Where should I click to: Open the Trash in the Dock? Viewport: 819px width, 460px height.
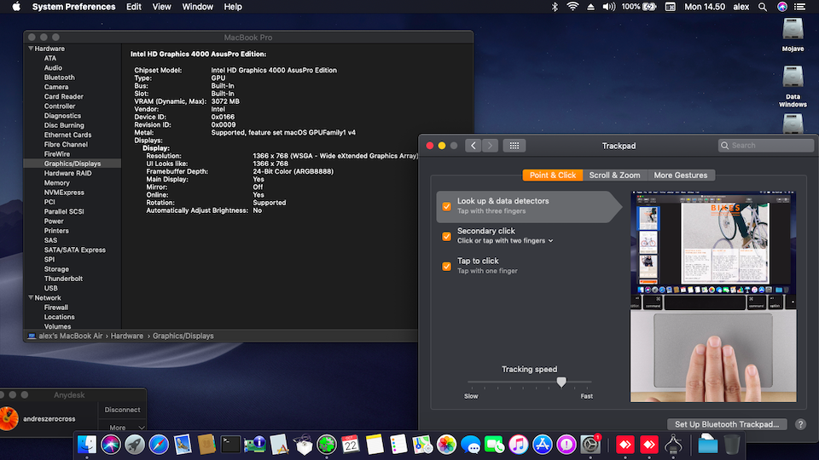pyautogui.click(x=732, y=444)
